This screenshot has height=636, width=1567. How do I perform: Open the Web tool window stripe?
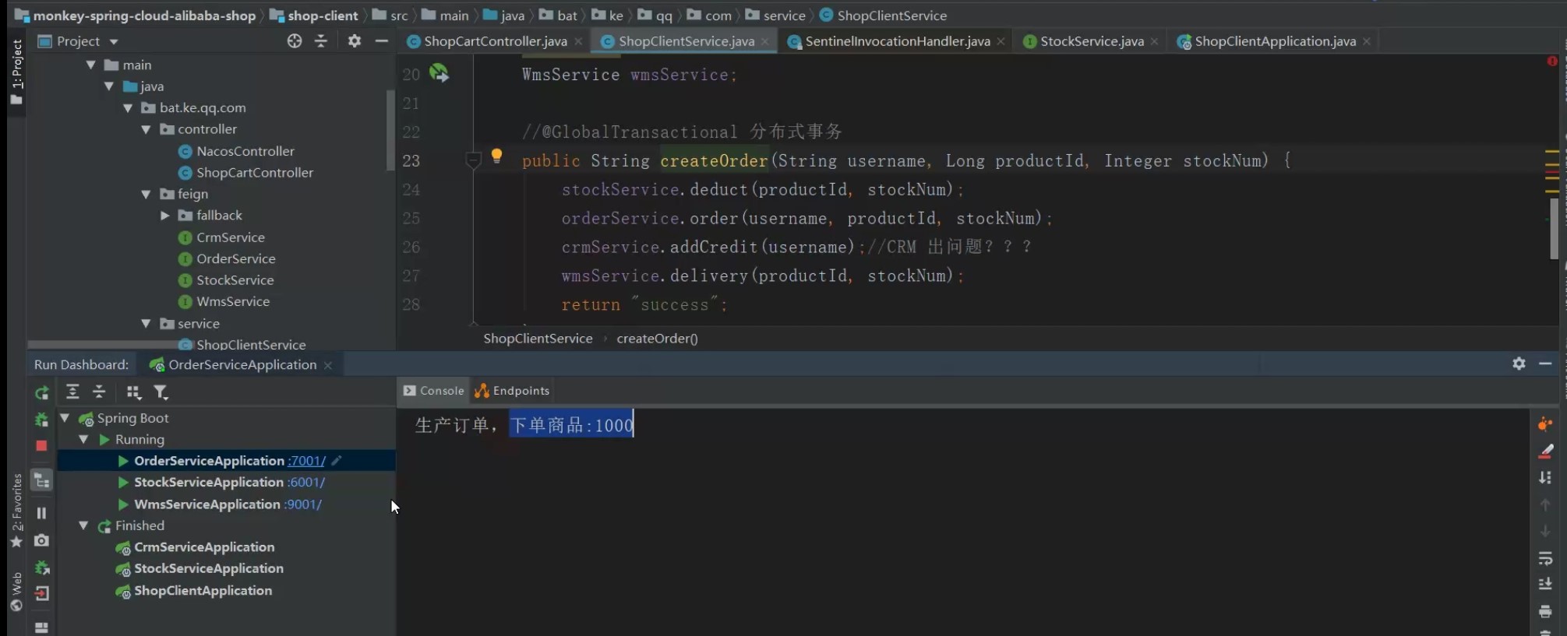pyautogui.click(x=16, y=591)
